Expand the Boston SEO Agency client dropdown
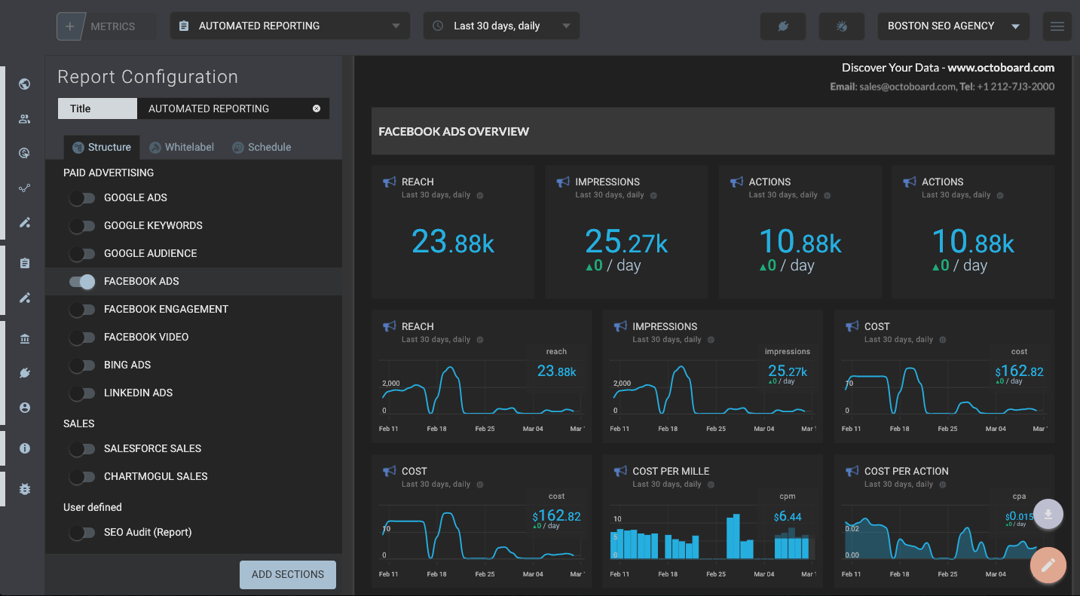Viewport: 1080px width, 596px height. (x=953, y=26)
